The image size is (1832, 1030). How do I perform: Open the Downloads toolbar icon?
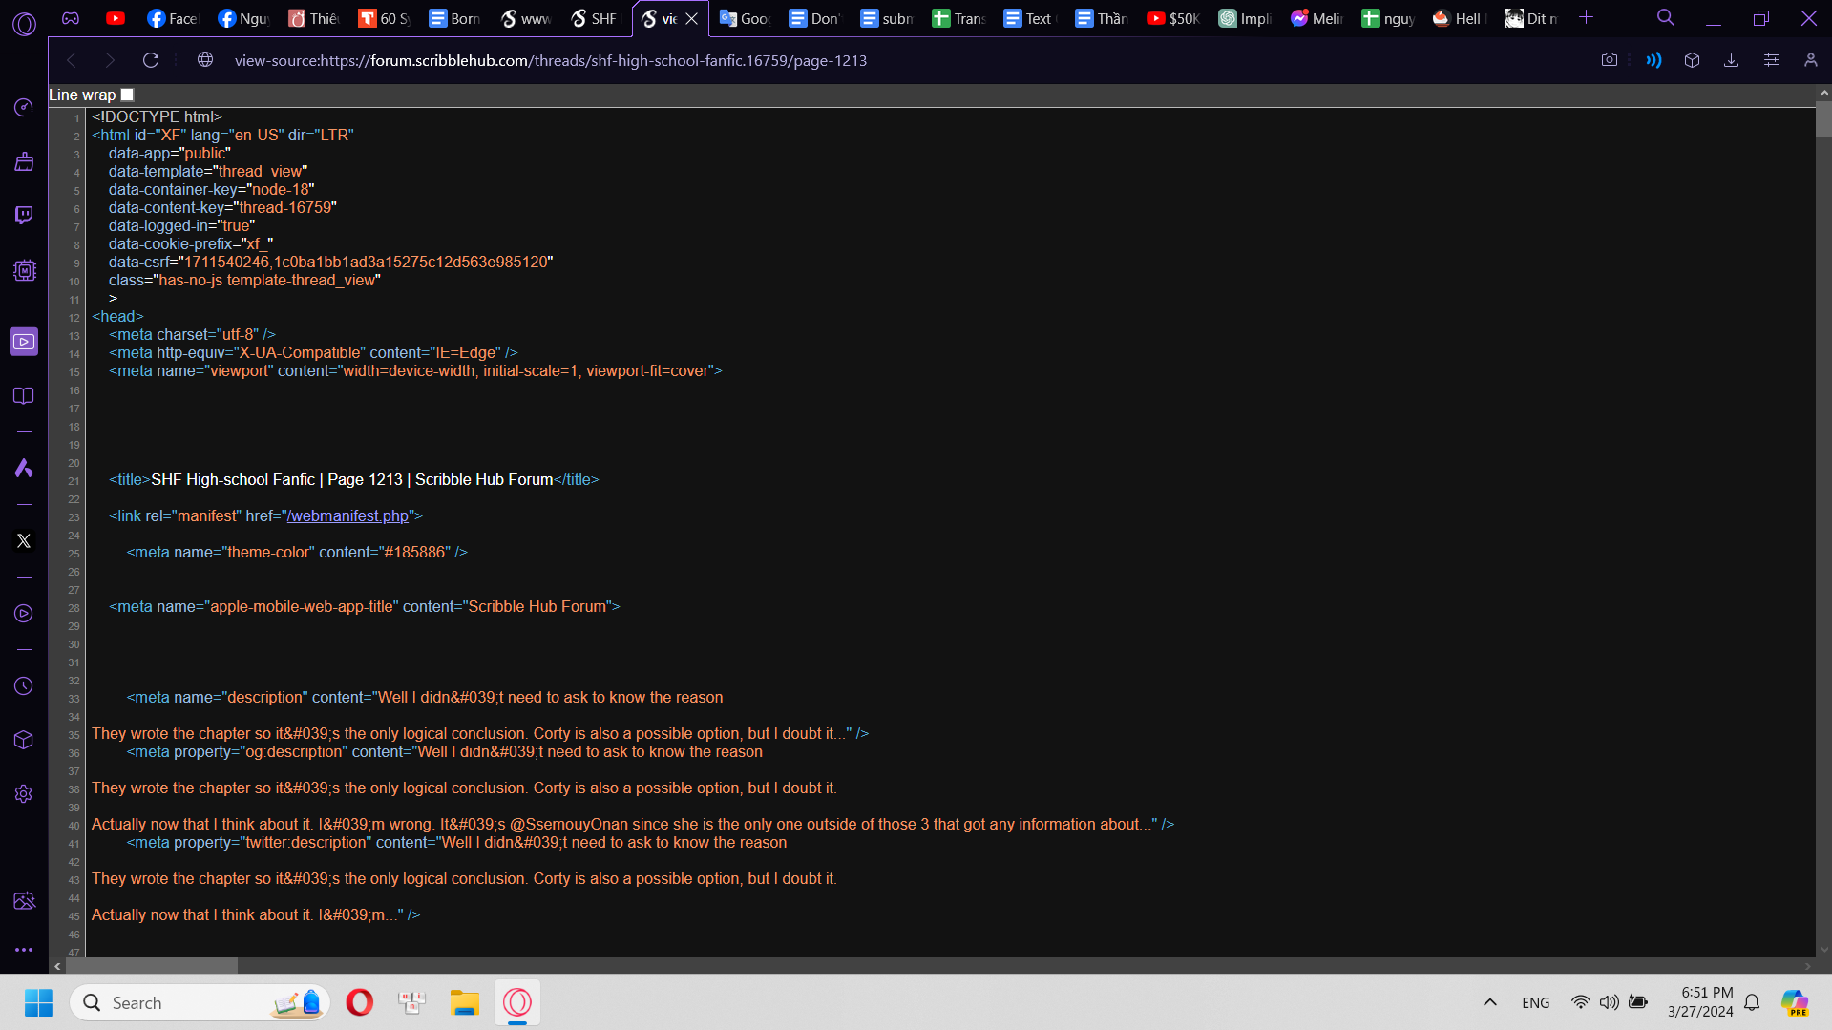click(x=1731, y=60)
